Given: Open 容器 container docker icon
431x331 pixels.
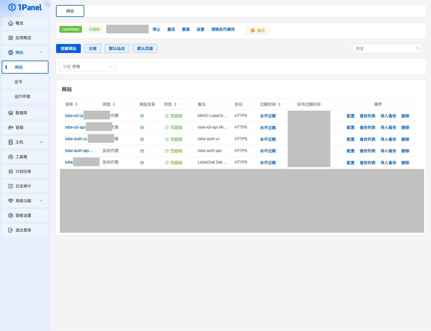Looking at the screenshot, I should click(x=11, y=127).
